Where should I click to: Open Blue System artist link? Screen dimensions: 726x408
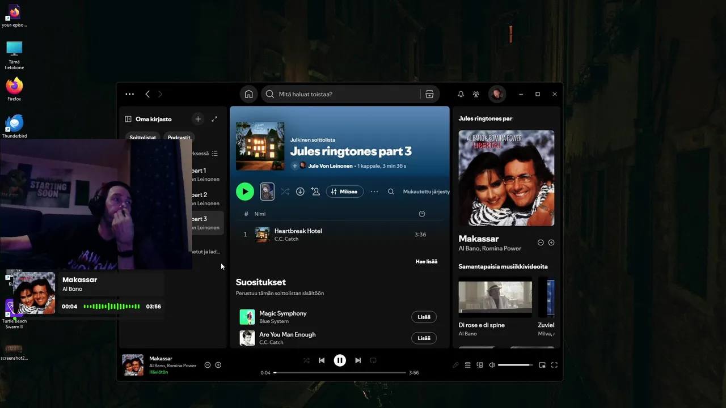click(x=274, y=321)
